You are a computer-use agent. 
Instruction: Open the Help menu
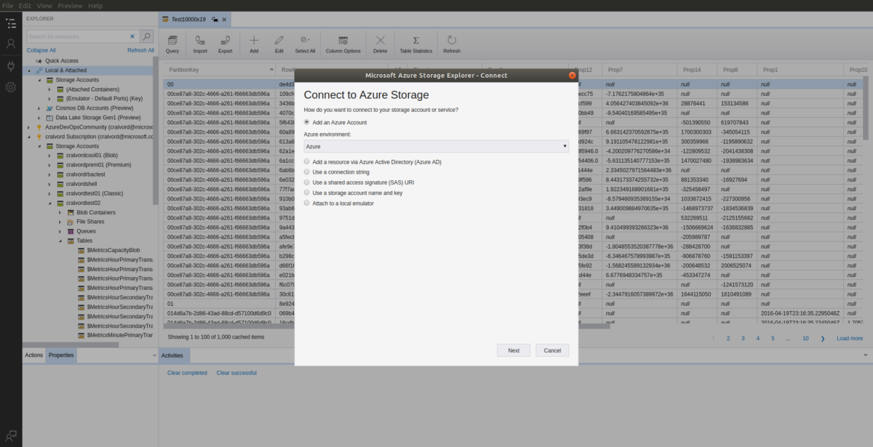95,5
